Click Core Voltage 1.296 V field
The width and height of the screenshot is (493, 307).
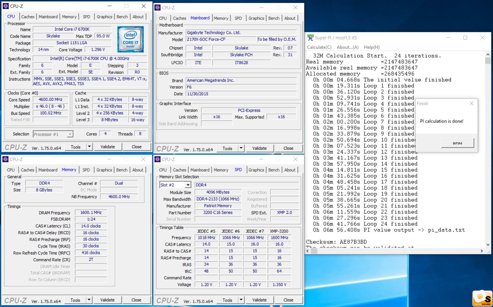[98, 50]
